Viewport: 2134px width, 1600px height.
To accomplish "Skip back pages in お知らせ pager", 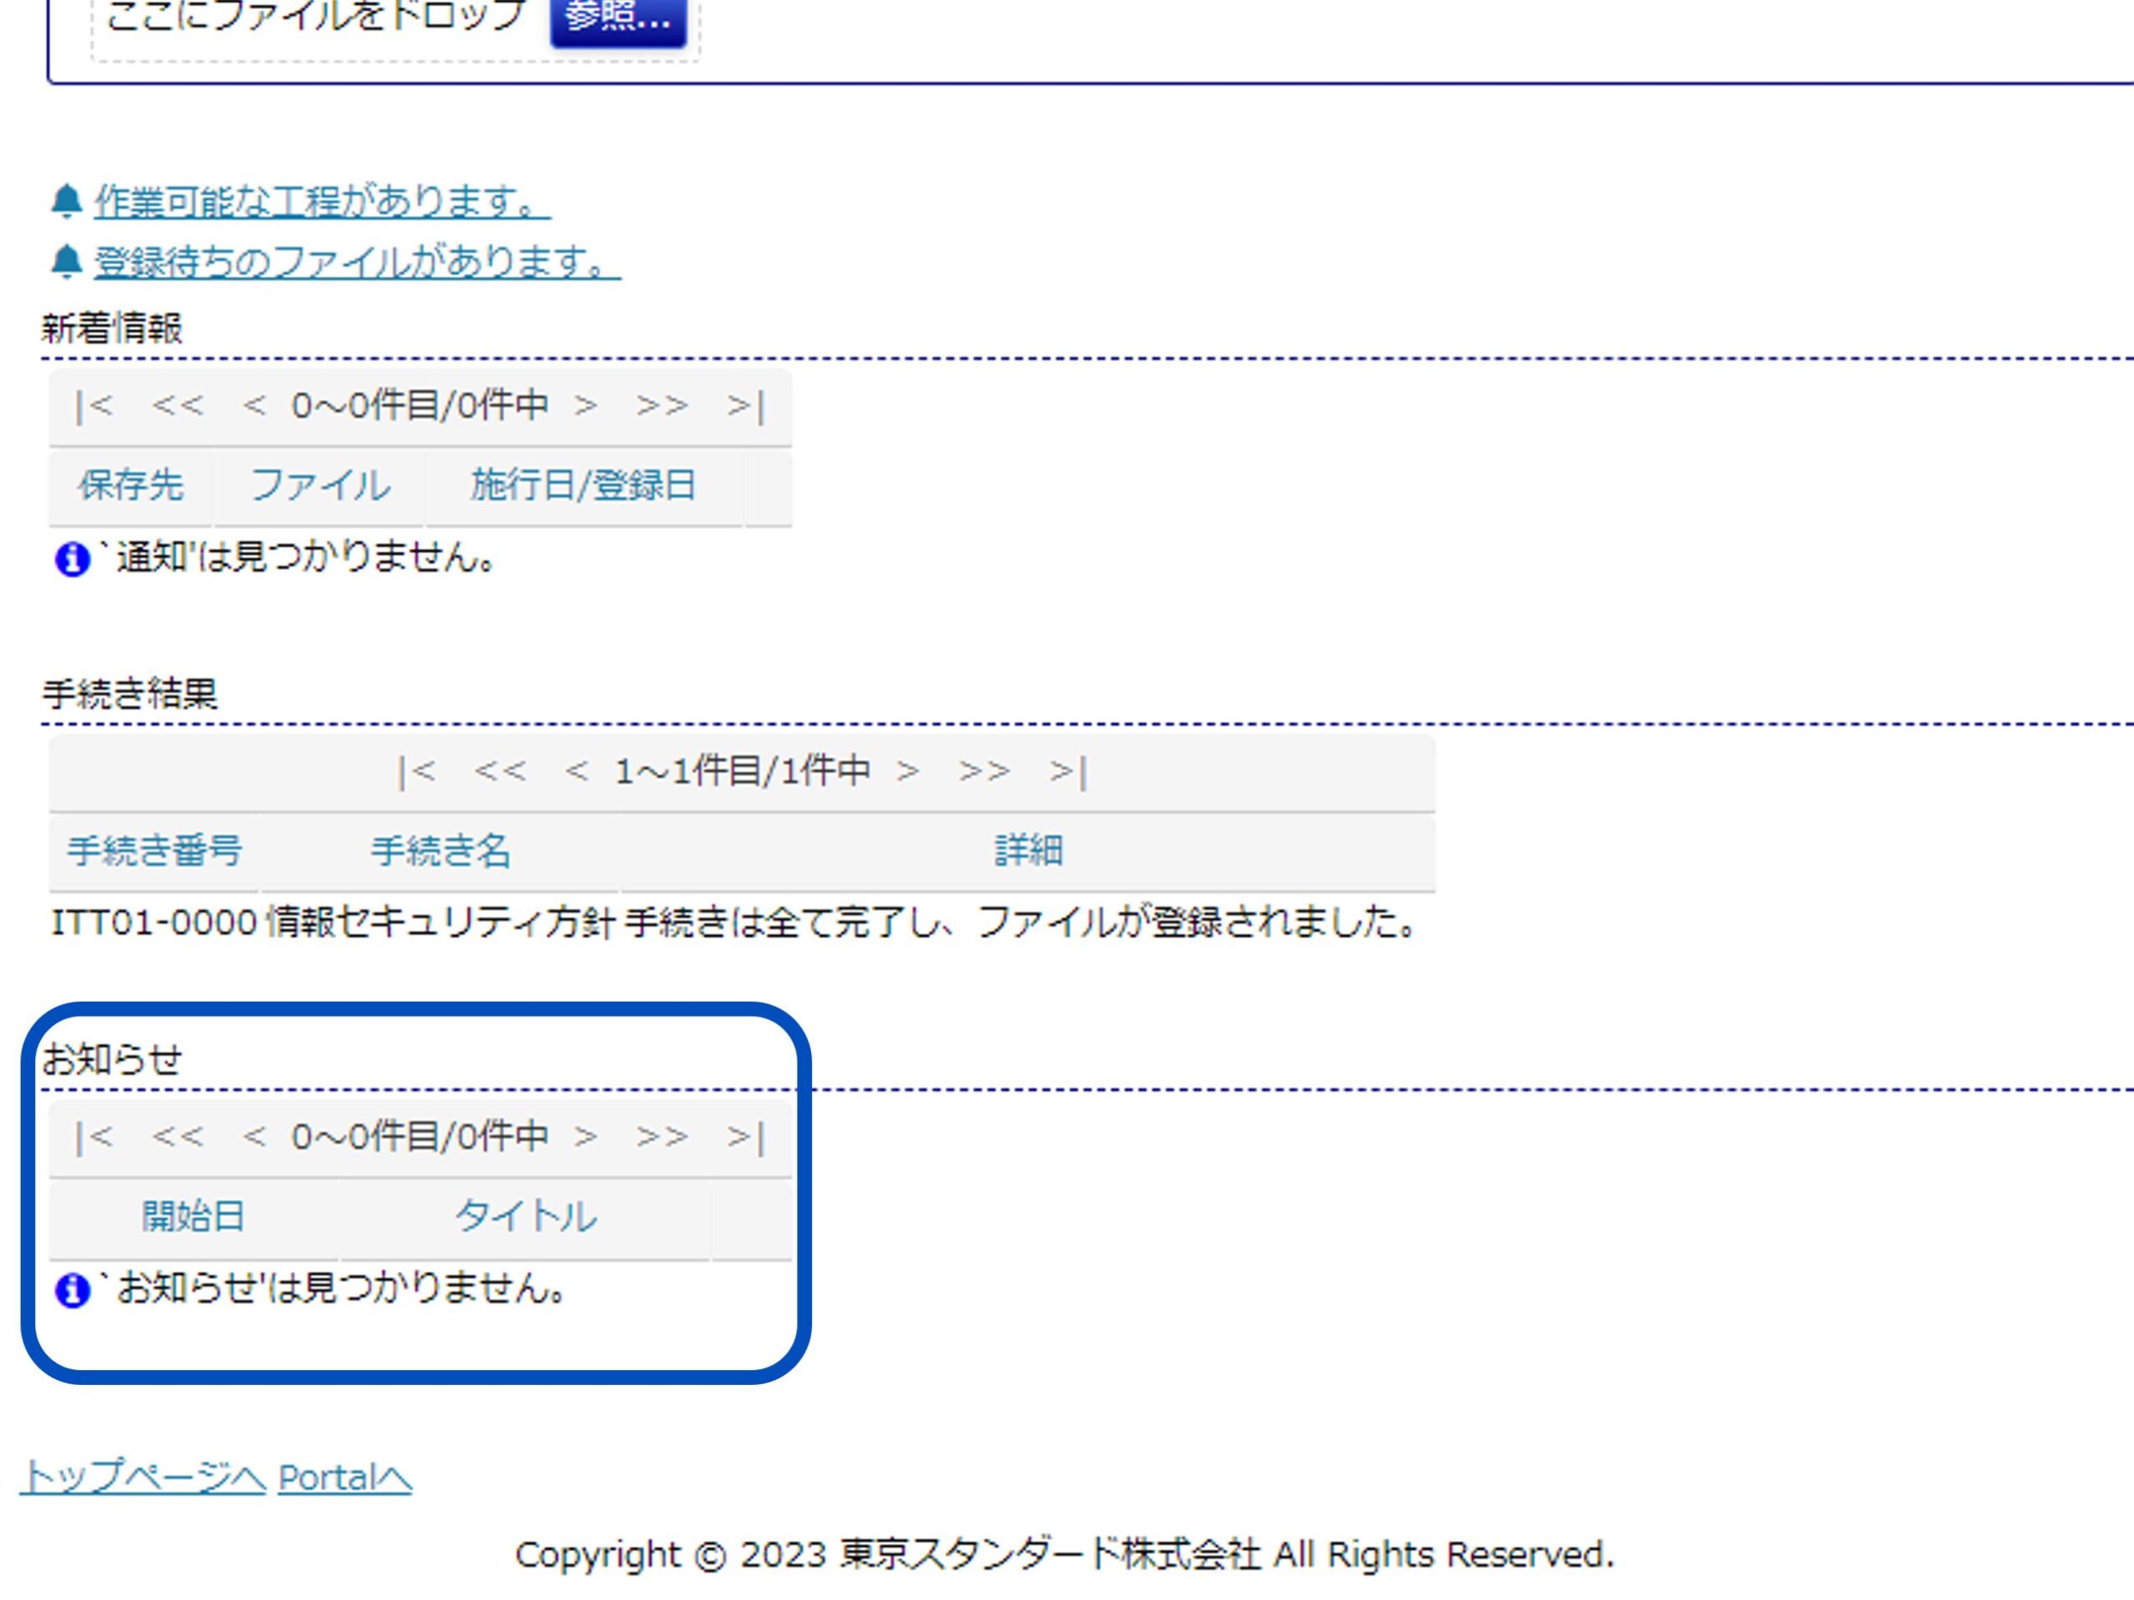I will [178, 1137].
